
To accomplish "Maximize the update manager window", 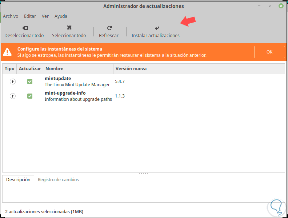I will [270, 6].
